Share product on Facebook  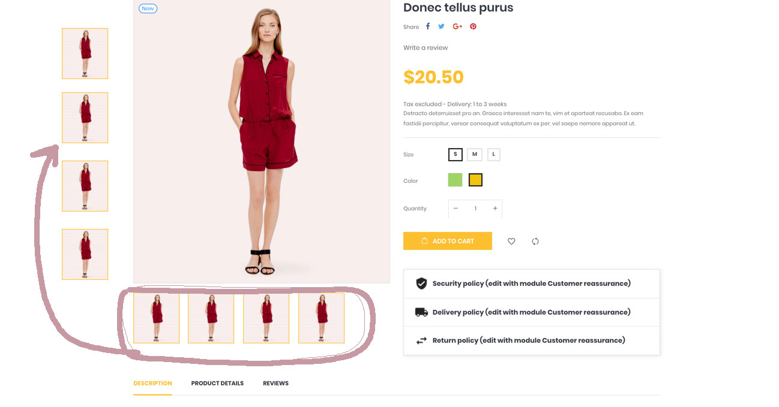(x=428, y=26)
